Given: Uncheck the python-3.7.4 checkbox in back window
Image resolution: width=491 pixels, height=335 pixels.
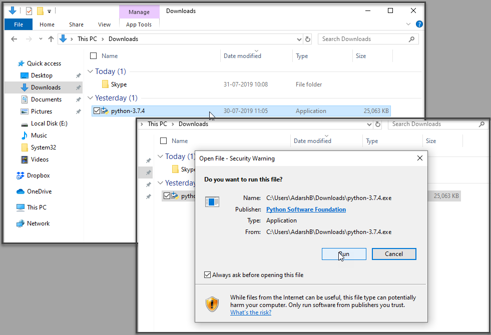Looking at the screenshot, I should click(97, 110).
